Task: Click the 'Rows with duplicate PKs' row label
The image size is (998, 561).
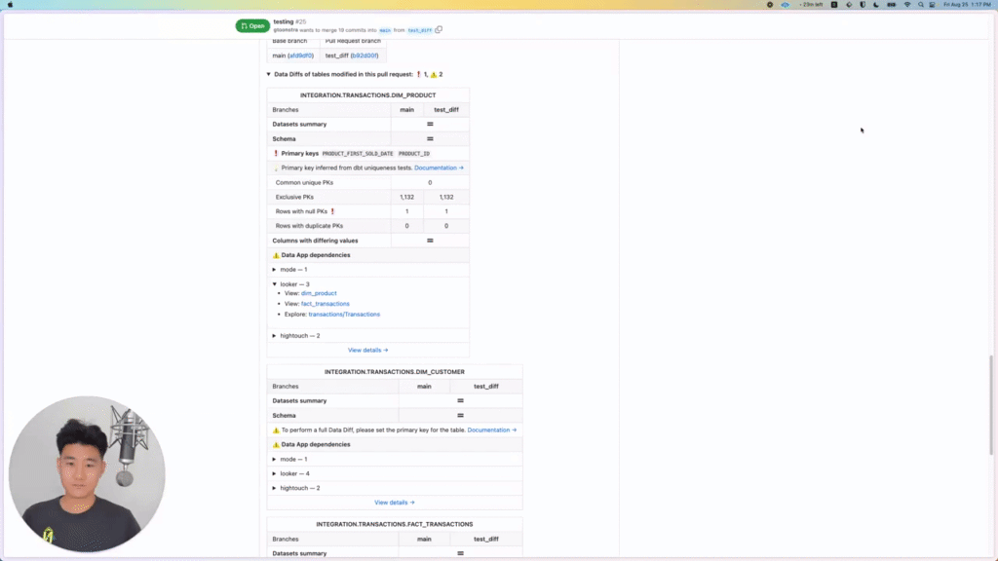Action: click(309, 226)
